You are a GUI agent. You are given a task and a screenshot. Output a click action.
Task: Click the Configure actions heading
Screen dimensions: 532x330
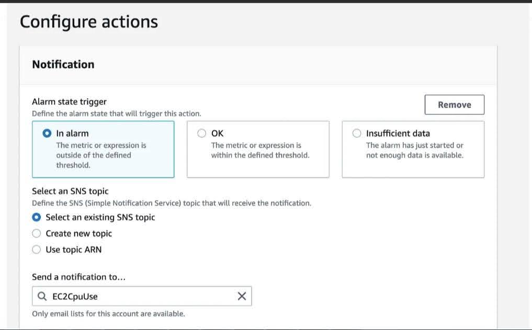click(88, 21)
